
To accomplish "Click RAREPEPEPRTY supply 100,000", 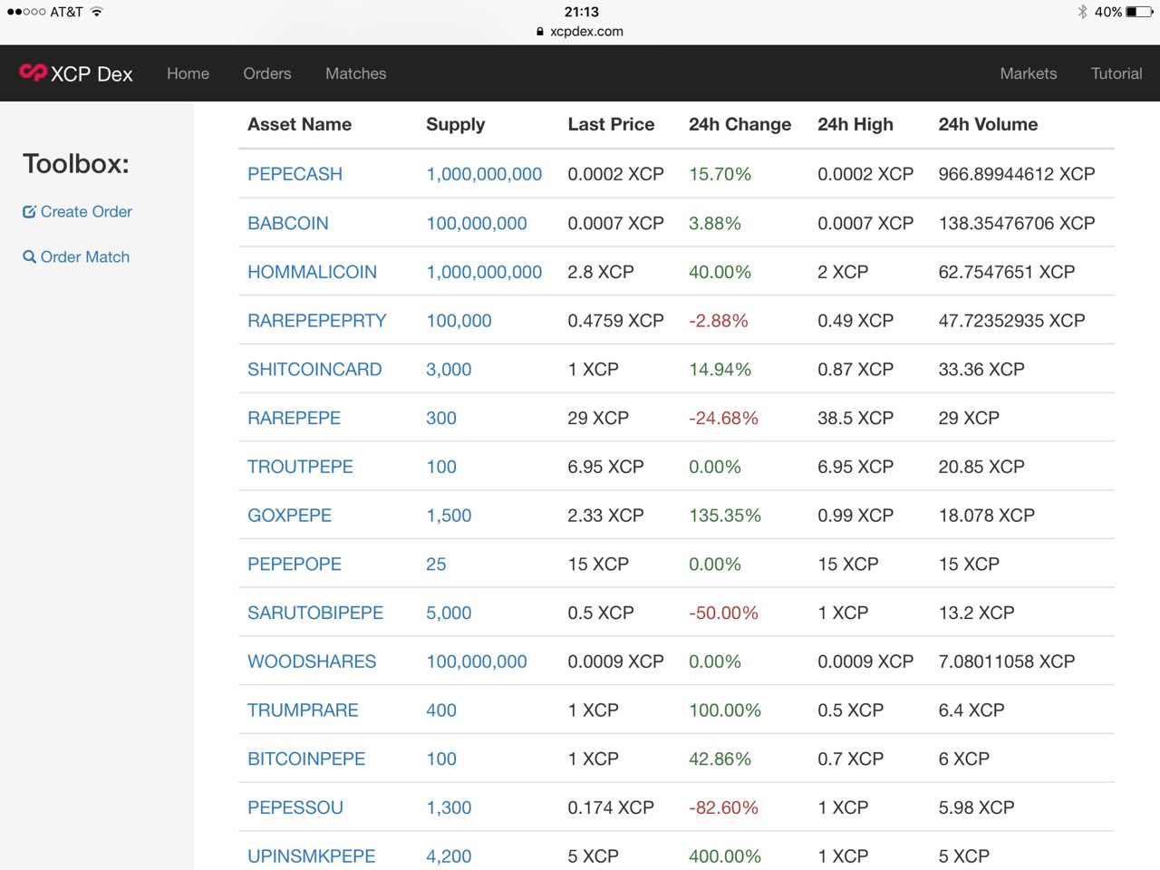I will click(459, 321).
